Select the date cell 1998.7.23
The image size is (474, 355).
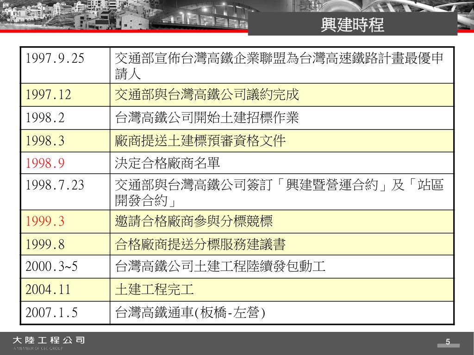point(65,192)
